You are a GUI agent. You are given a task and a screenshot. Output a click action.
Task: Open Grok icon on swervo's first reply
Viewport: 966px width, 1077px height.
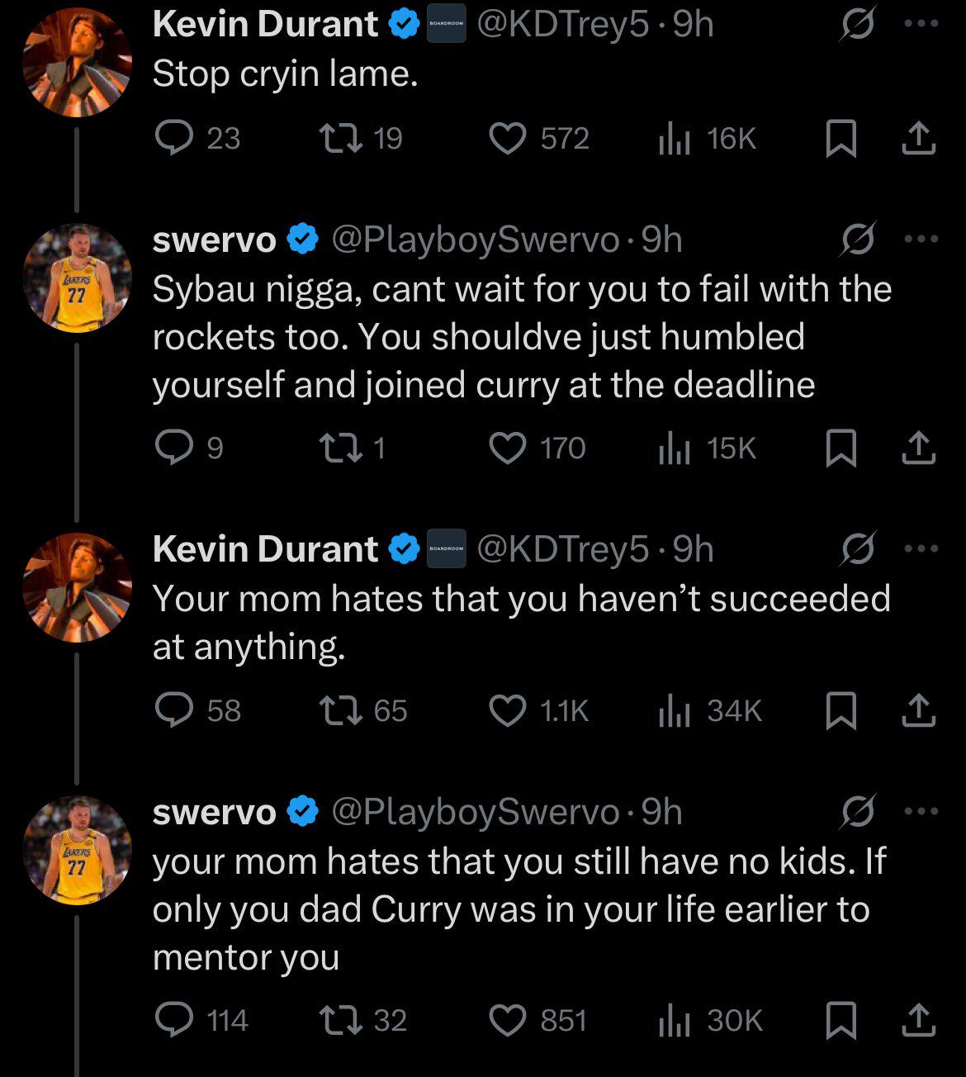pos(857,240)
